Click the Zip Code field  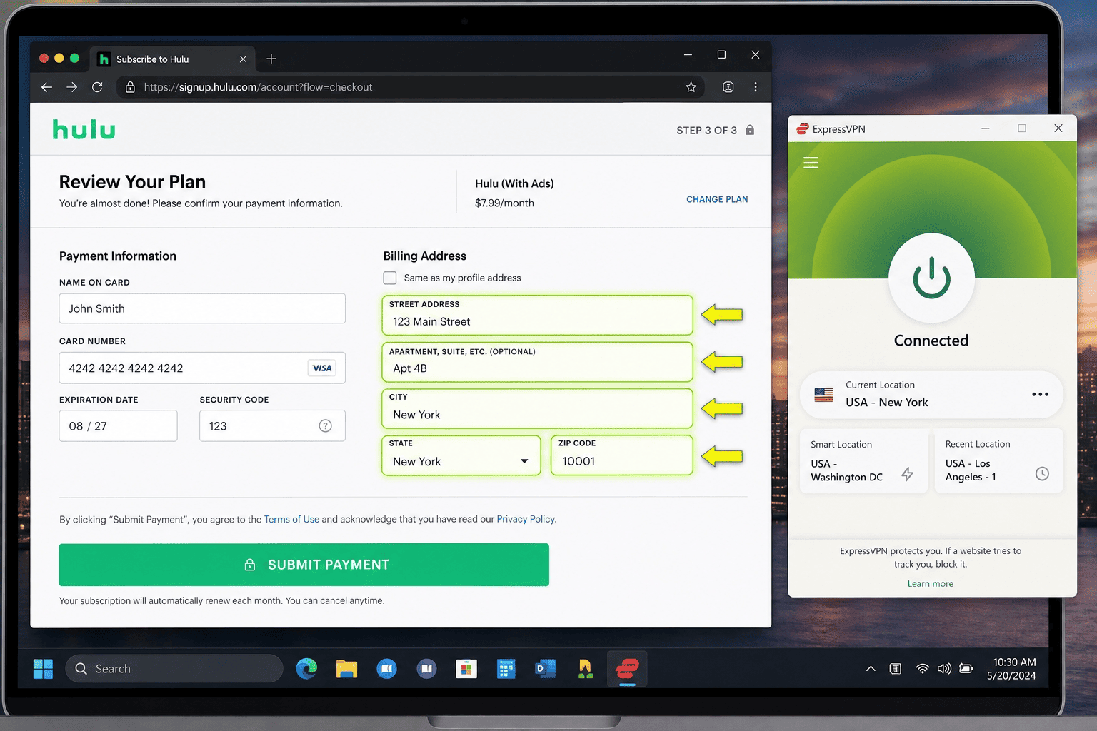tap(622, 455)
